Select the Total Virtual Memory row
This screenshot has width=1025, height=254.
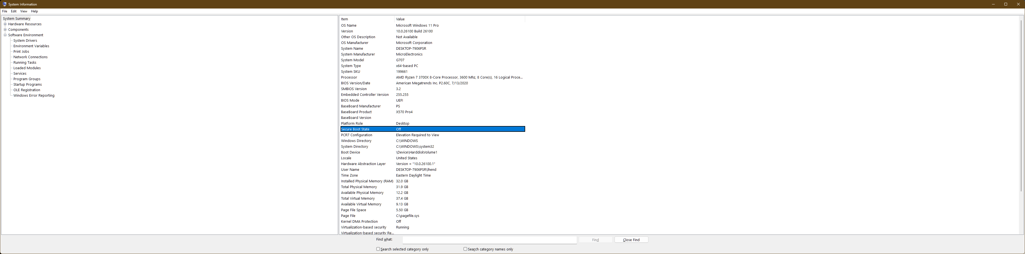coord(432,199)
